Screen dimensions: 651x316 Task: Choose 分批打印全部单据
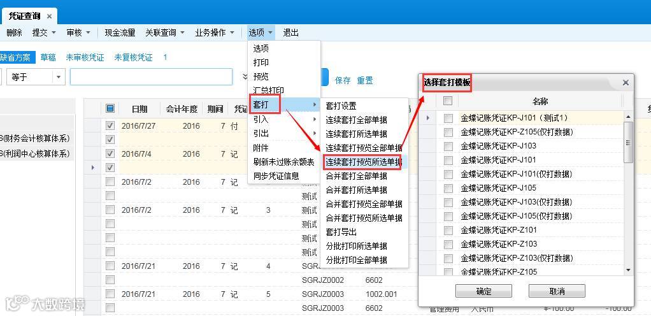click(x=356, y=261)
